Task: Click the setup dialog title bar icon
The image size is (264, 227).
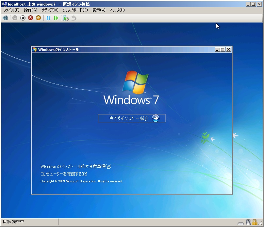Action: click(x=35, y=50)
